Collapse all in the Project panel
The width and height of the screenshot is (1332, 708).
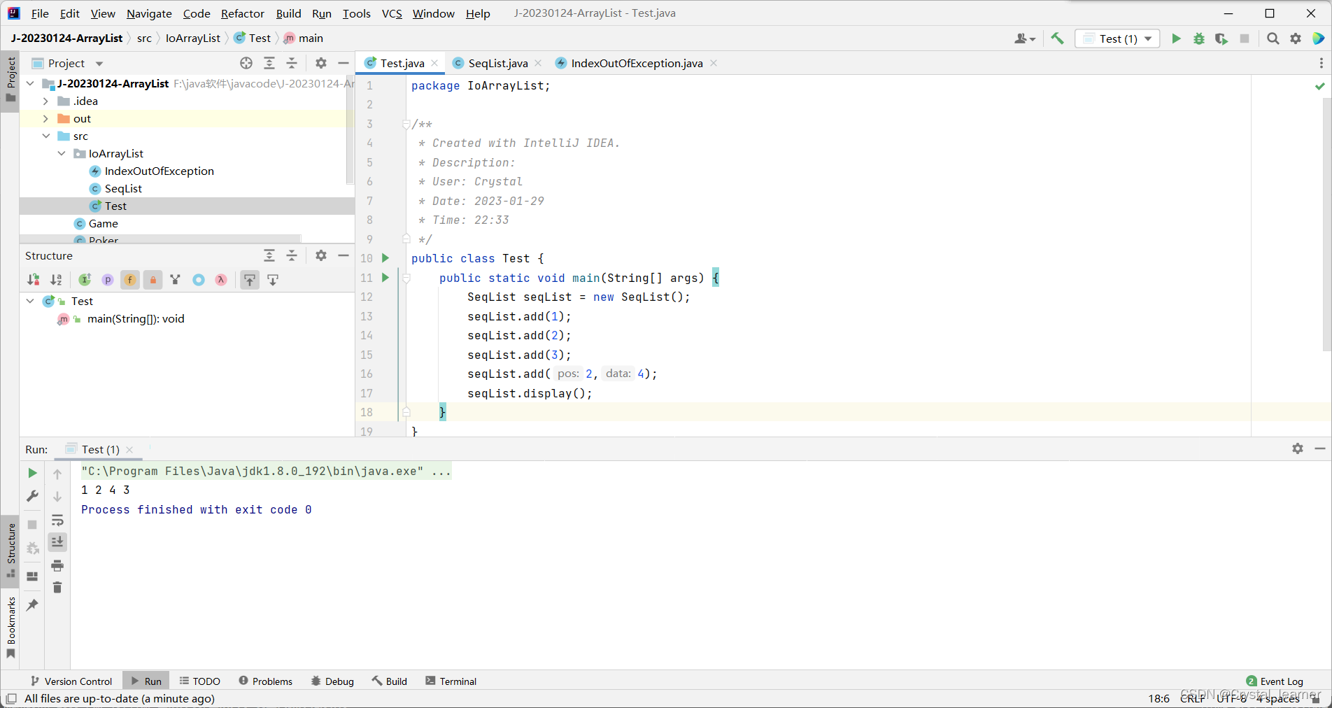click(292, 63)
